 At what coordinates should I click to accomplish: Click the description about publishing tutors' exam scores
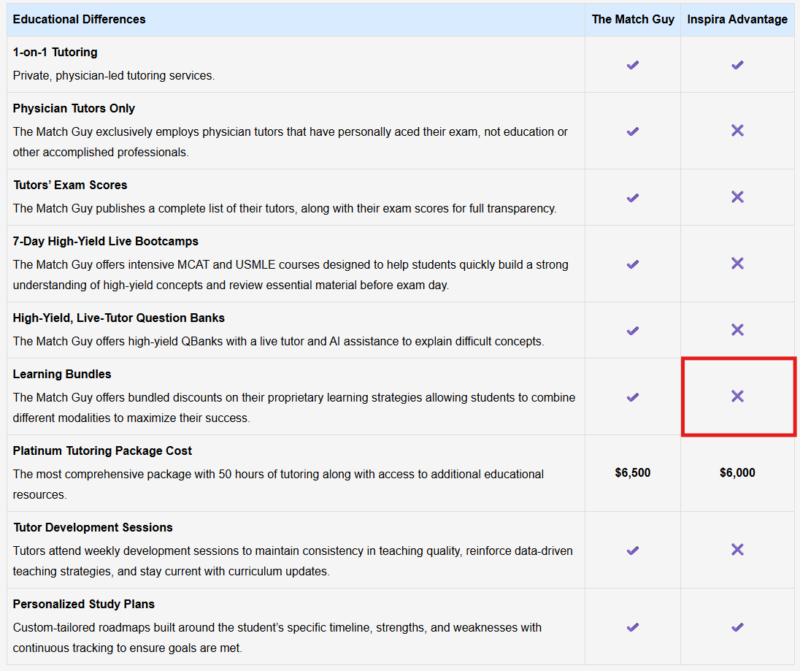285,208
